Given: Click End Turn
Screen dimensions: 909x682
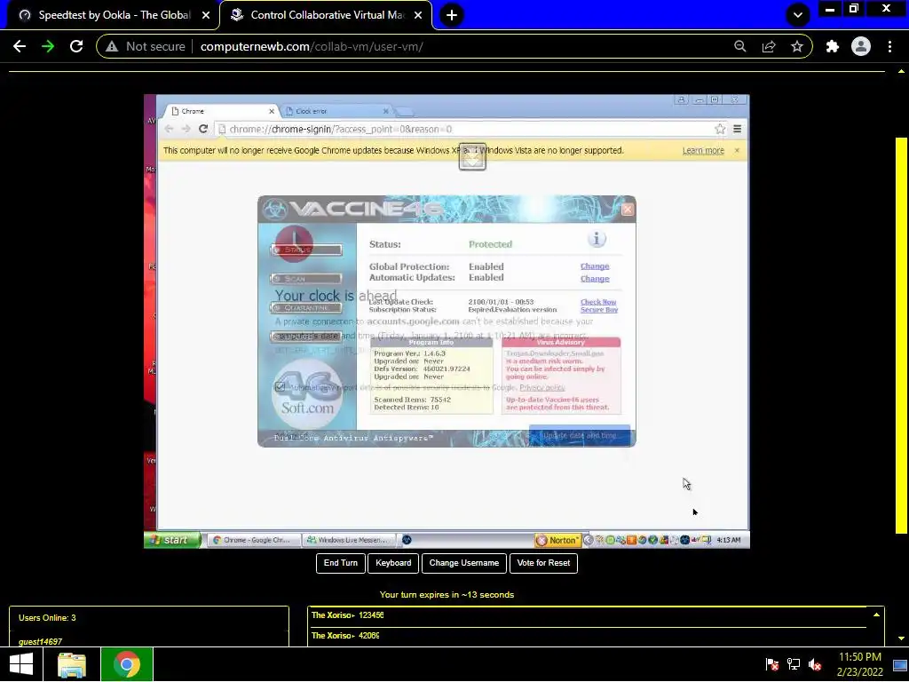Looking at the screenshot, I should click(341, 563).
